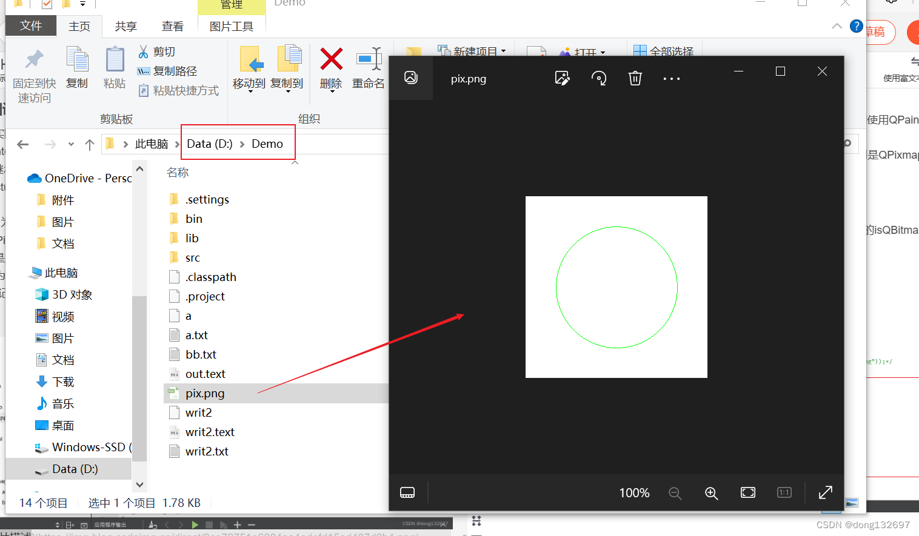
Task: Select This PC in navigation tree
Action: coord(53,273)
